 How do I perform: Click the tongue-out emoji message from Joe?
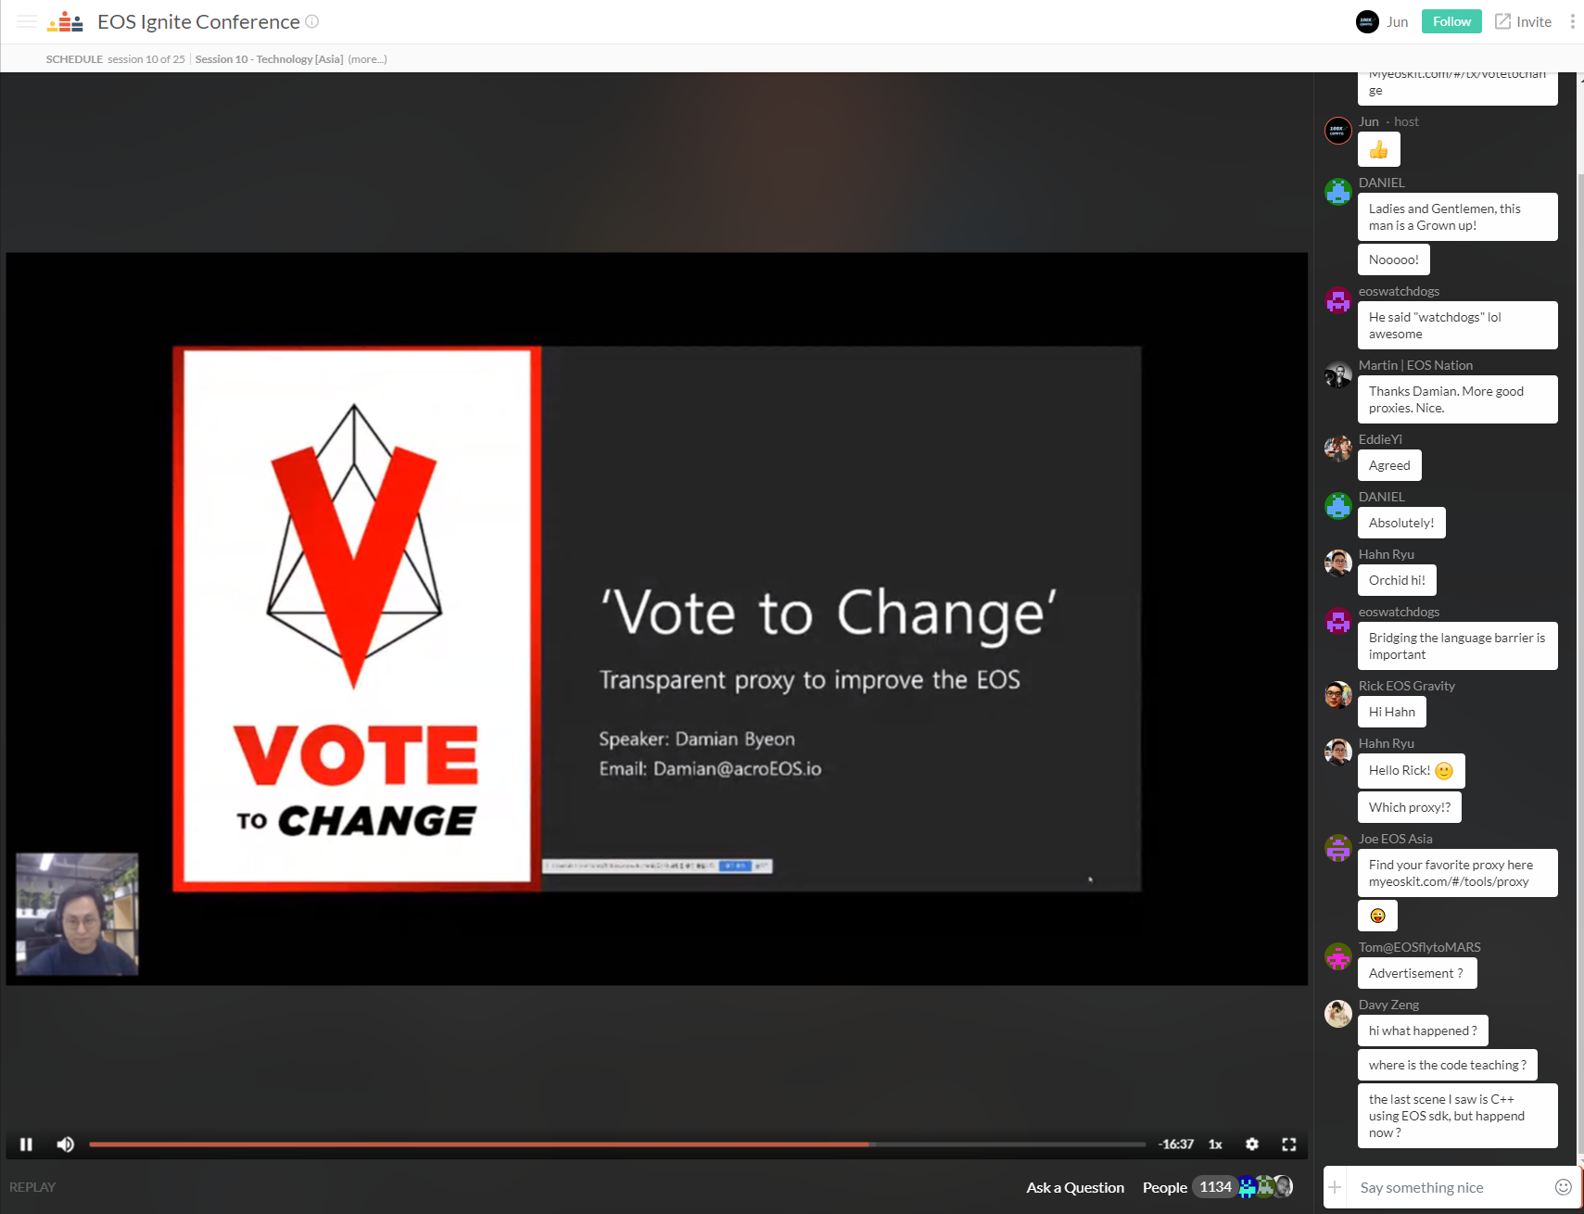(x=1377, y=916)
